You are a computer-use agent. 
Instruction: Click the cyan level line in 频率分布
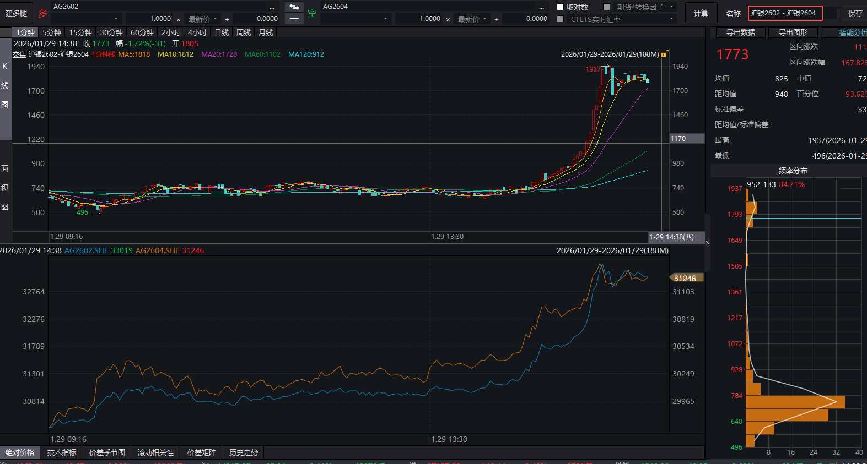[x=805, y=218]
